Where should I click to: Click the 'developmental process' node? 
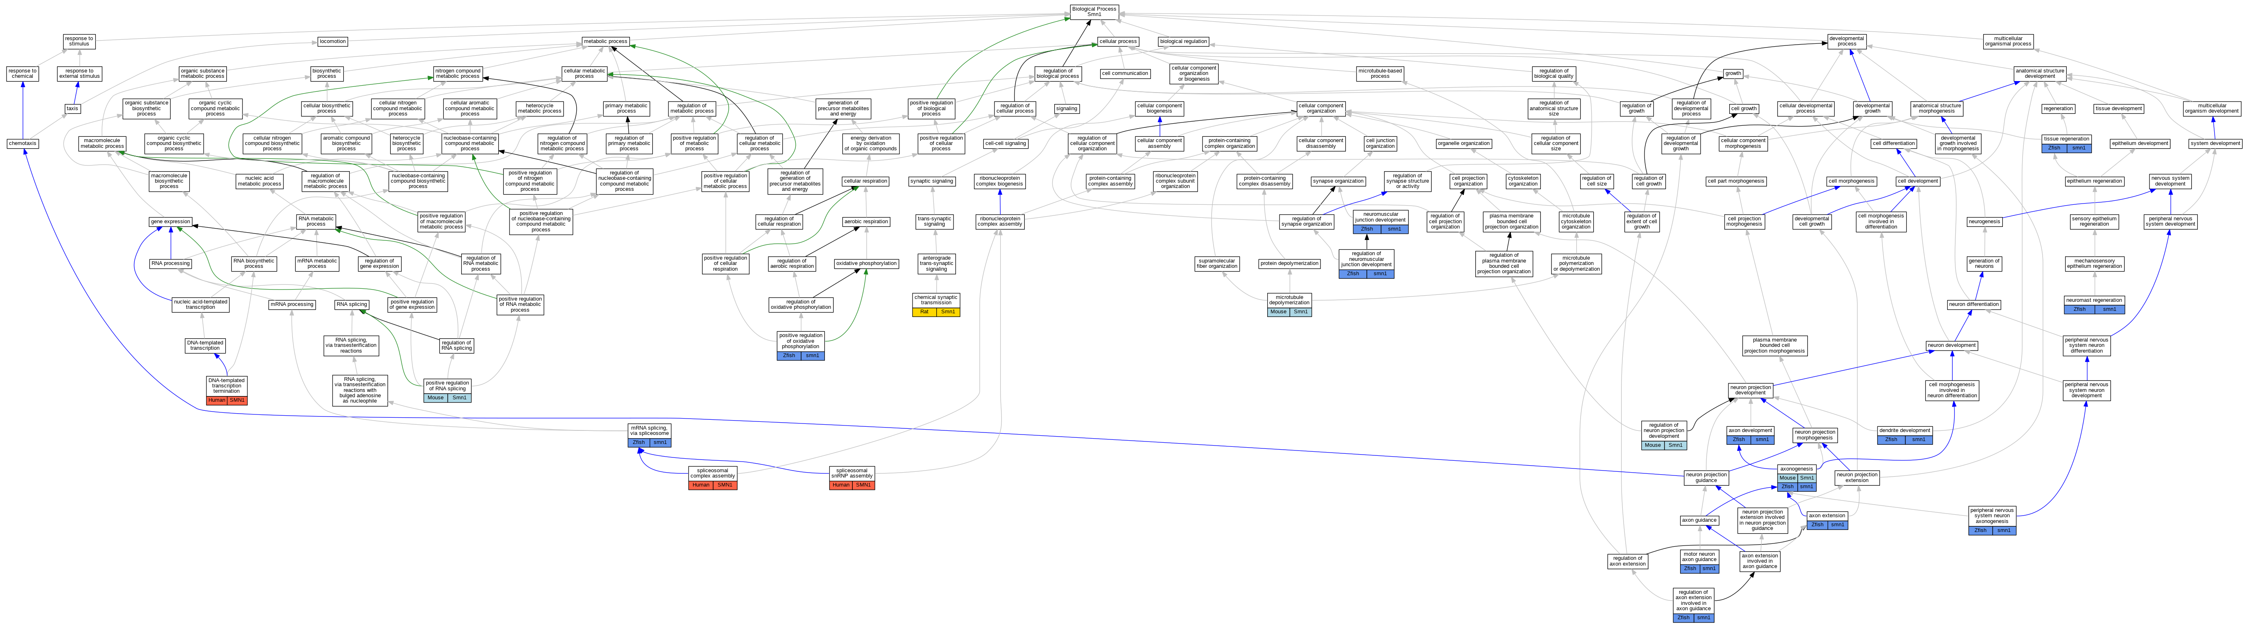(x=1846, y=41)
